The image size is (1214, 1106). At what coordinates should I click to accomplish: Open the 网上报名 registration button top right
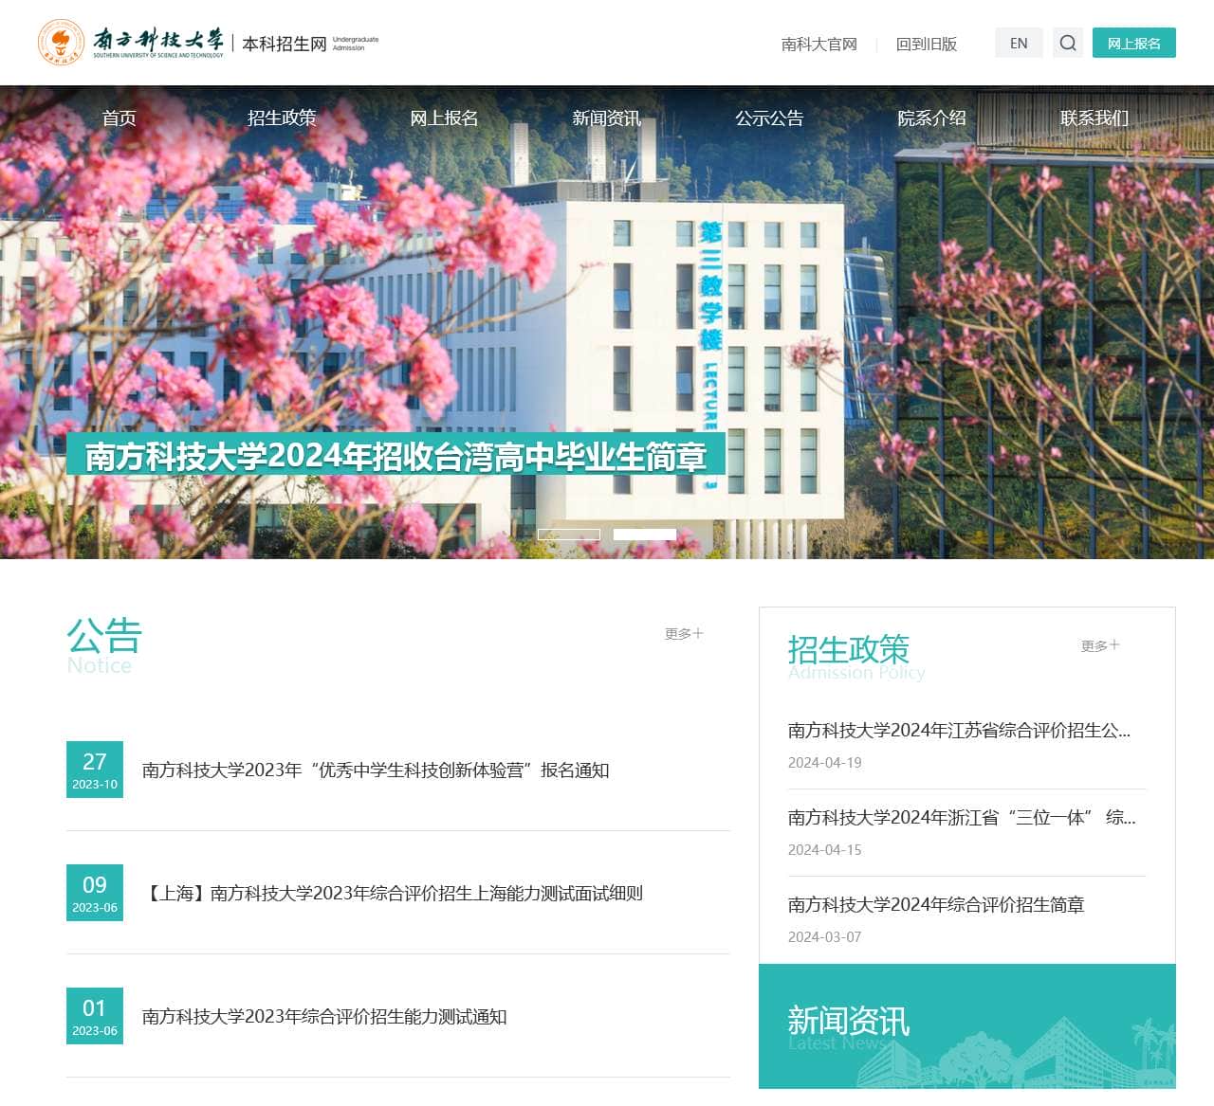point(1134,44)
